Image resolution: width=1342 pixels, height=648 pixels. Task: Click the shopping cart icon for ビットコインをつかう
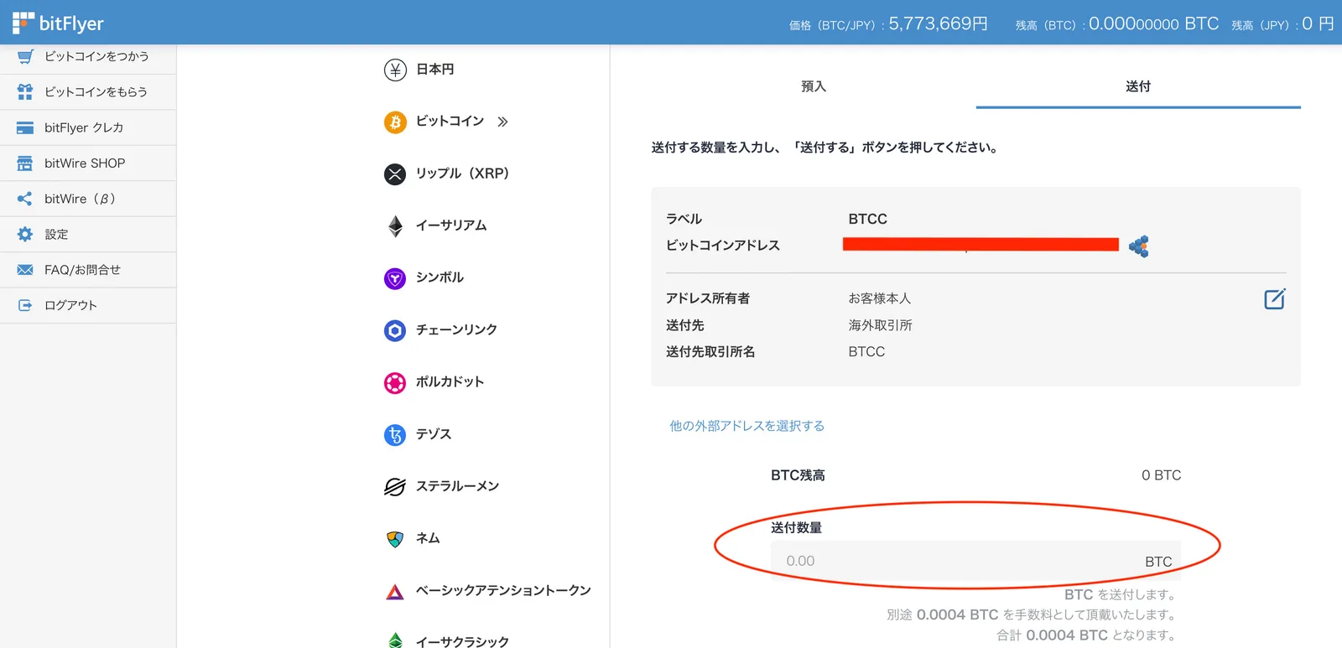coord(25,56)
